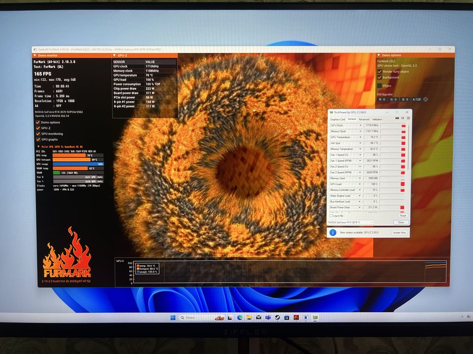Click the GPU Temperature value 78.2 °C

(x=371, y=137)
